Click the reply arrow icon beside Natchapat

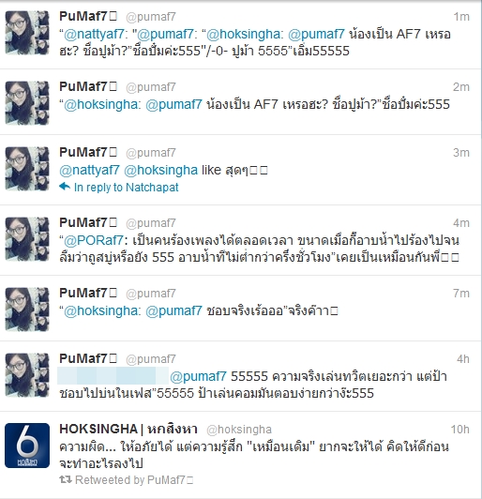click(x=65, y=187)
